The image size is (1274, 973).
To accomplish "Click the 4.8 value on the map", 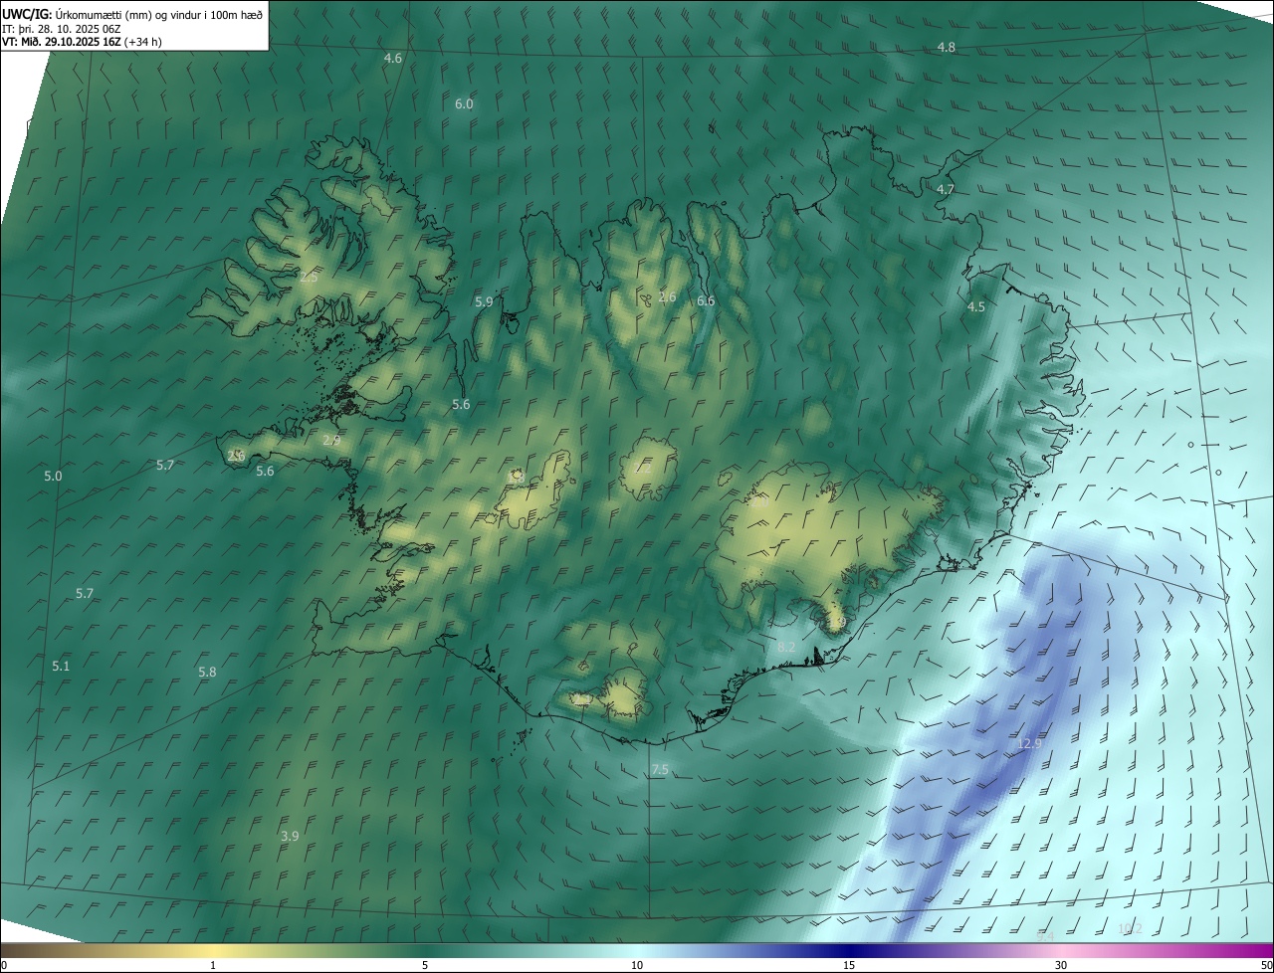I will pyautogui.click(x=947, y=48).
